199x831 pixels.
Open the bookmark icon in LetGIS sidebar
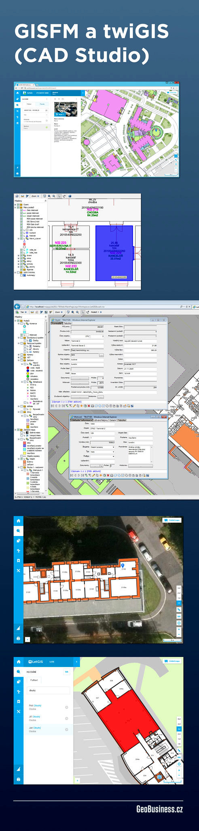click(19, 701)
